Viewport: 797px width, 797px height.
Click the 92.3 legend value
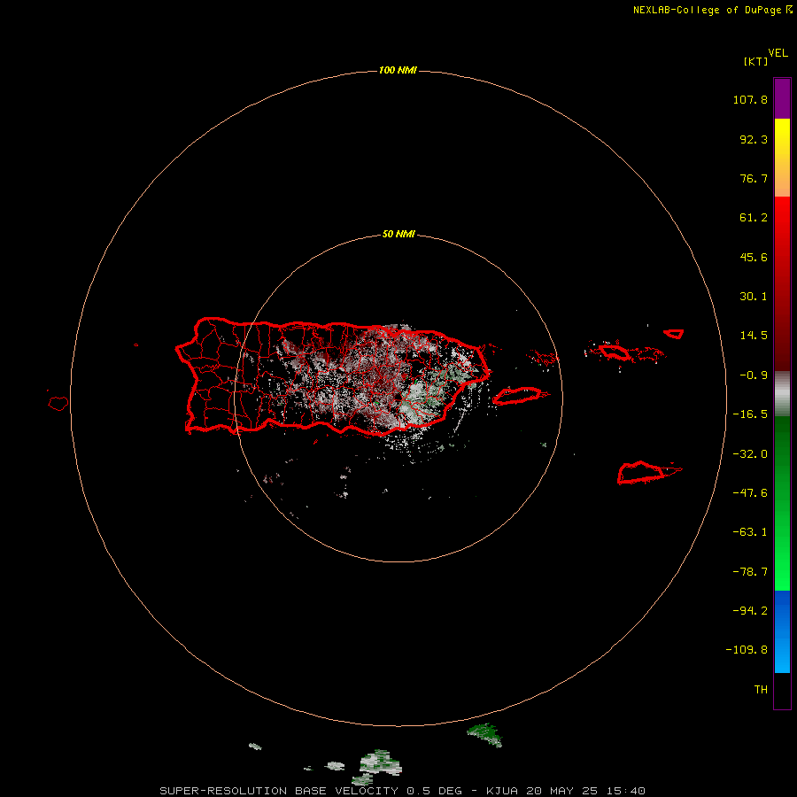(754, 139)
